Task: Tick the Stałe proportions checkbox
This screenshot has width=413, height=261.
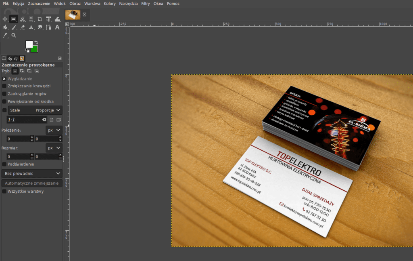Action: [x=4, y=110]
